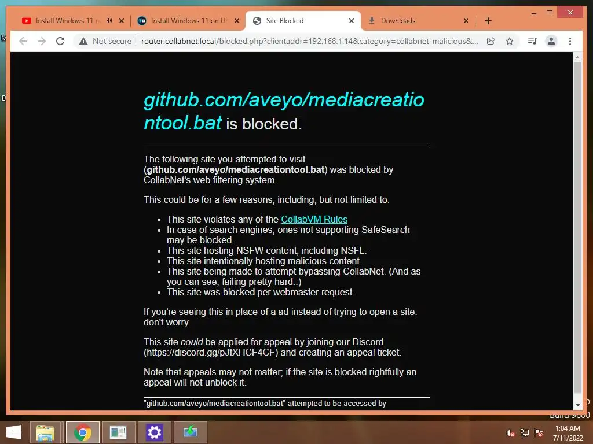Bookmark this page with the star icon

point(510,41)
